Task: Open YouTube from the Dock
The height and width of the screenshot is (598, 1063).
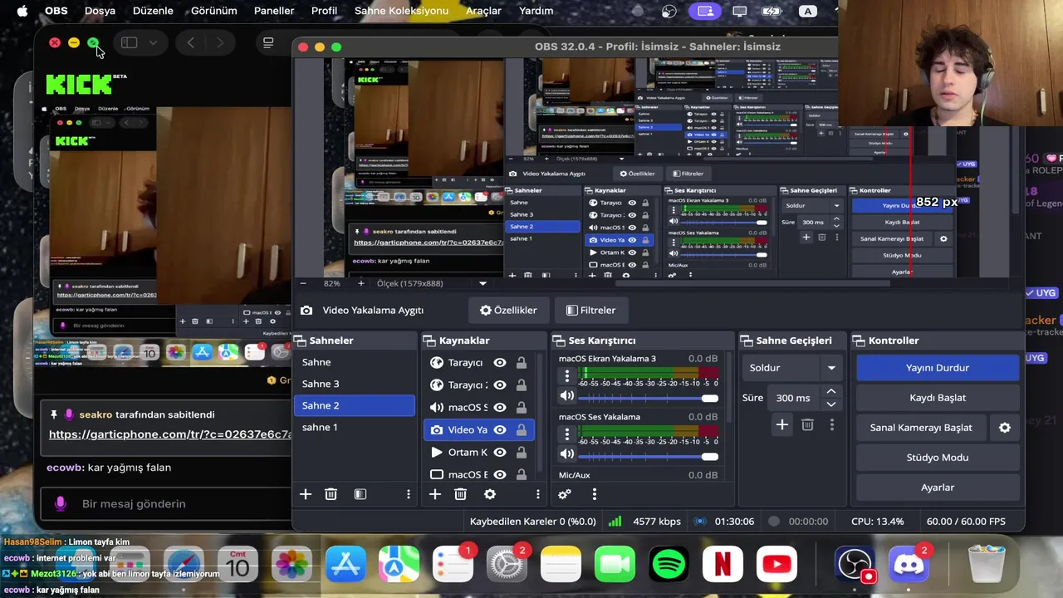Action: (x=777, y=565)
